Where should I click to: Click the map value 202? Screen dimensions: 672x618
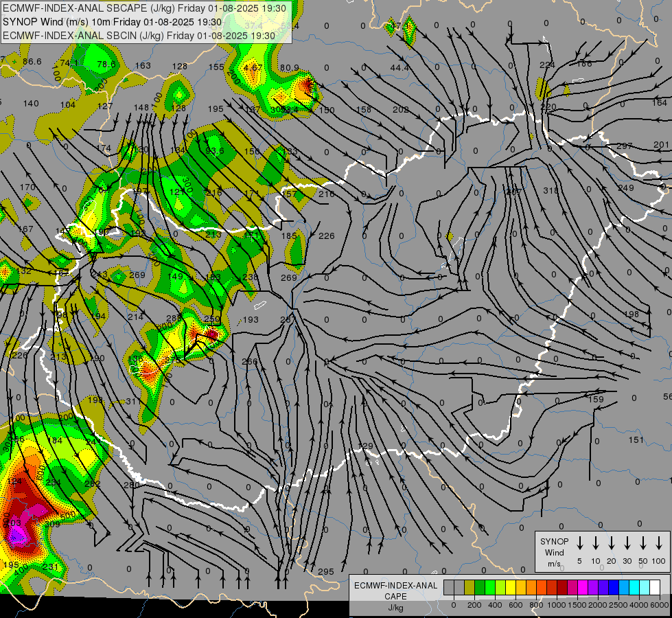click(400, 110)
